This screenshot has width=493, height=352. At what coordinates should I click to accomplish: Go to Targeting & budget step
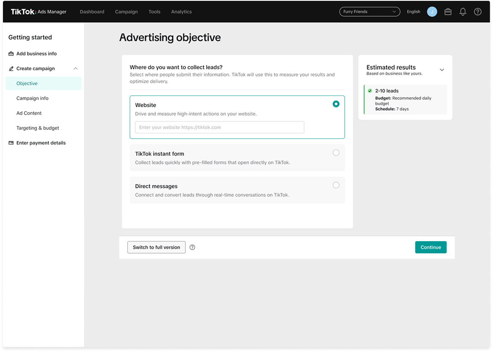pos(38,128)
